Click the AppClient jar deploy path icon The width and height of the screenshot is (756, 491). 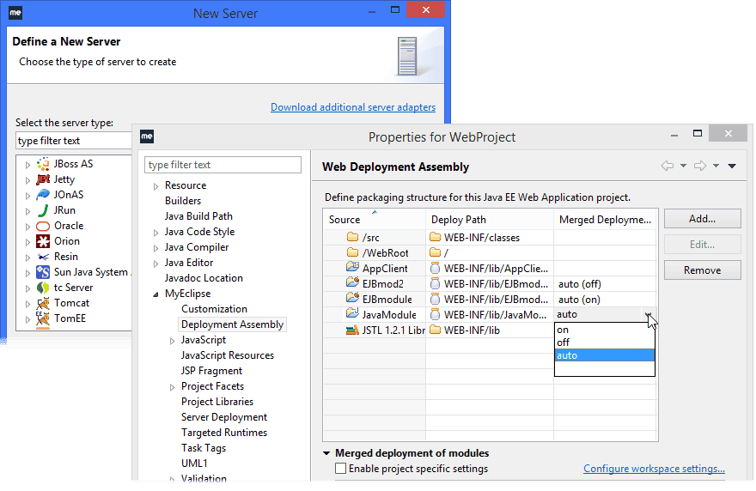tap(435, 268)
